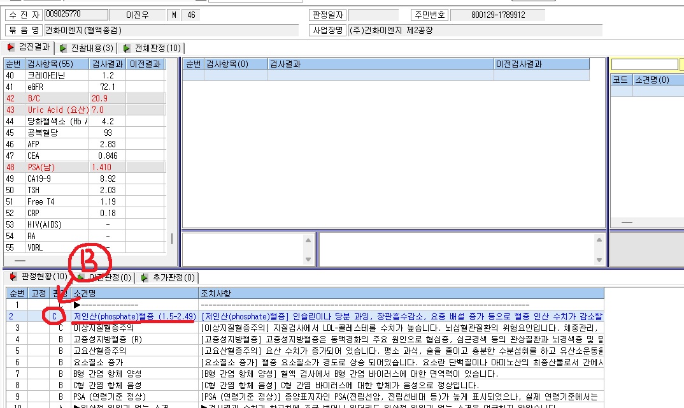Select the 고요산혈증주의 finding row
684x408 pixels.
[305, 351]
